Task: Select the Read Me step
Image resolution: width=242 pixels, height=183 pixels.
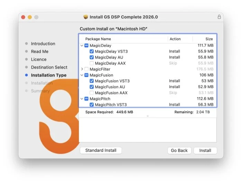Action: coord(40,51)
